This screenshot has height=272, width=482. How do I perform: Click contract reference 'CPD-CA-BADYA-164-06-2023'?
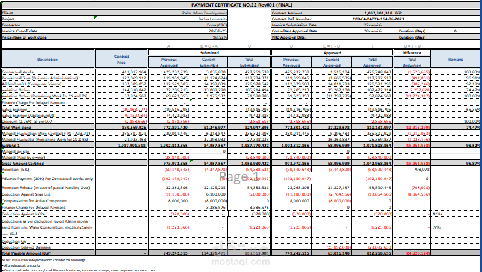pos(378,19)
